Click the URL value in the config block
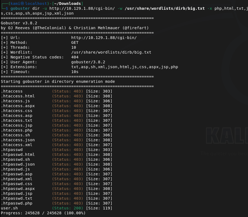 pos(104,38)
